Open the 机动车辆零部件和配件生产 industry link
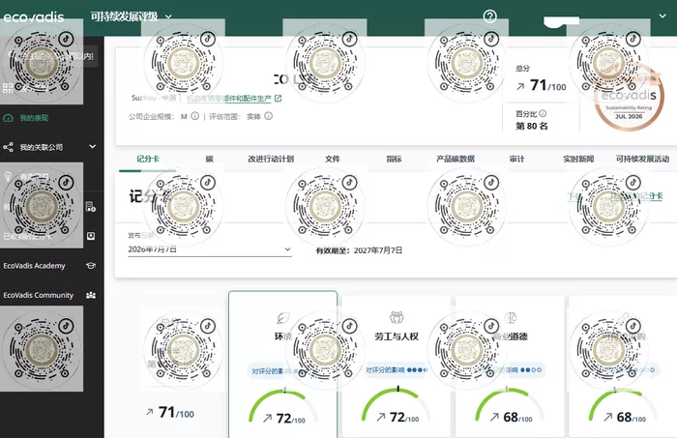 [229, 99]
